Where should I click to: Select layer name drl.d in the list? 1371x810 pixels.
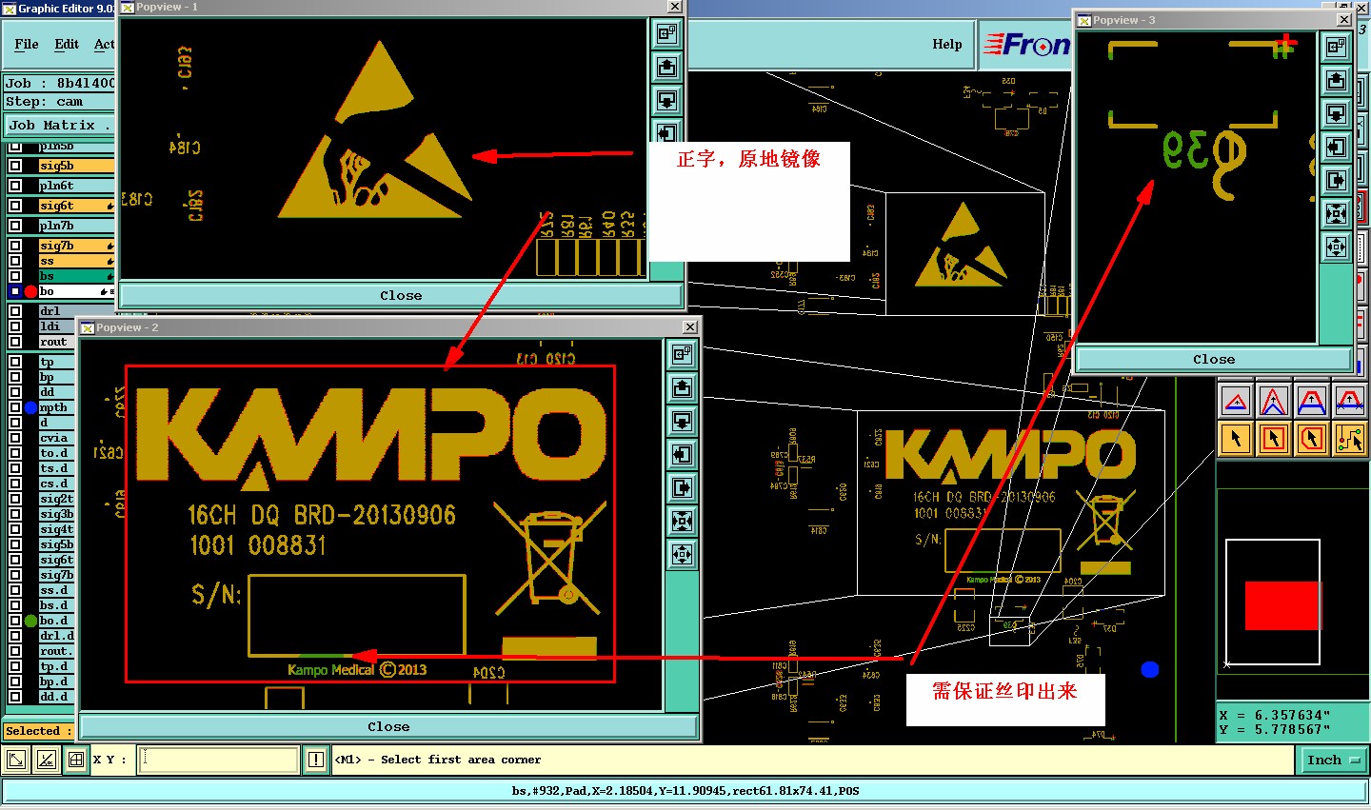(56, 636)
